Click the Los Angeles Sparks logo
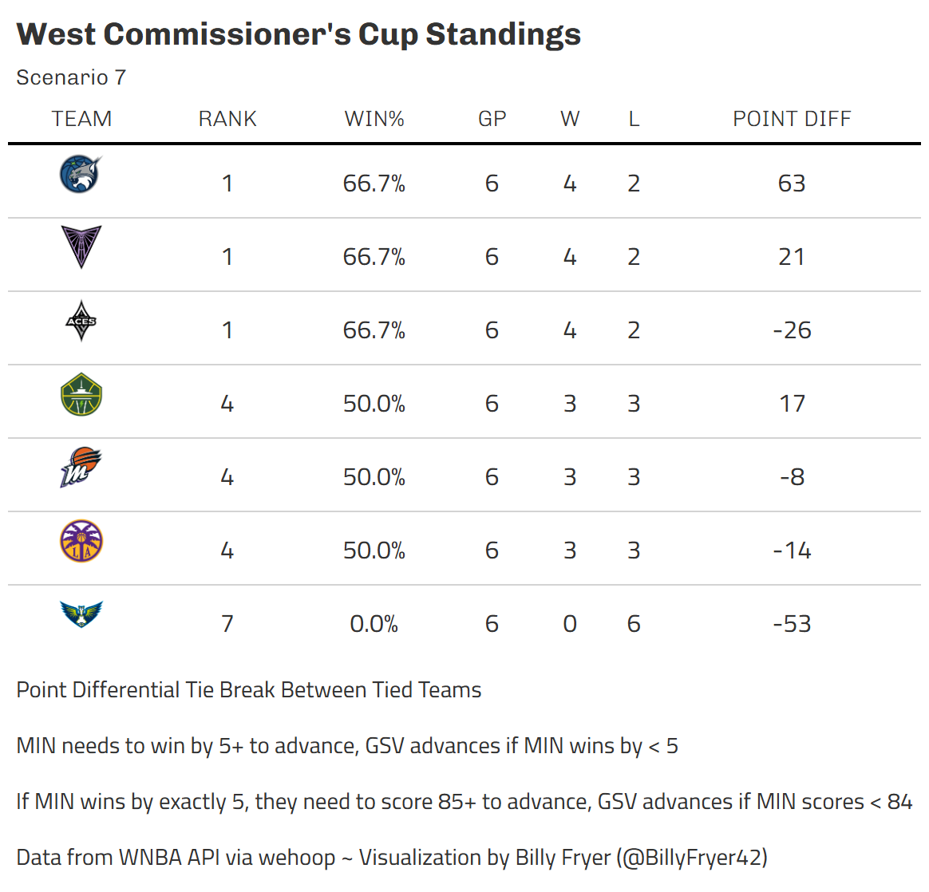The height and width of the screenshot is (892, 929). [x=81, y=542]
